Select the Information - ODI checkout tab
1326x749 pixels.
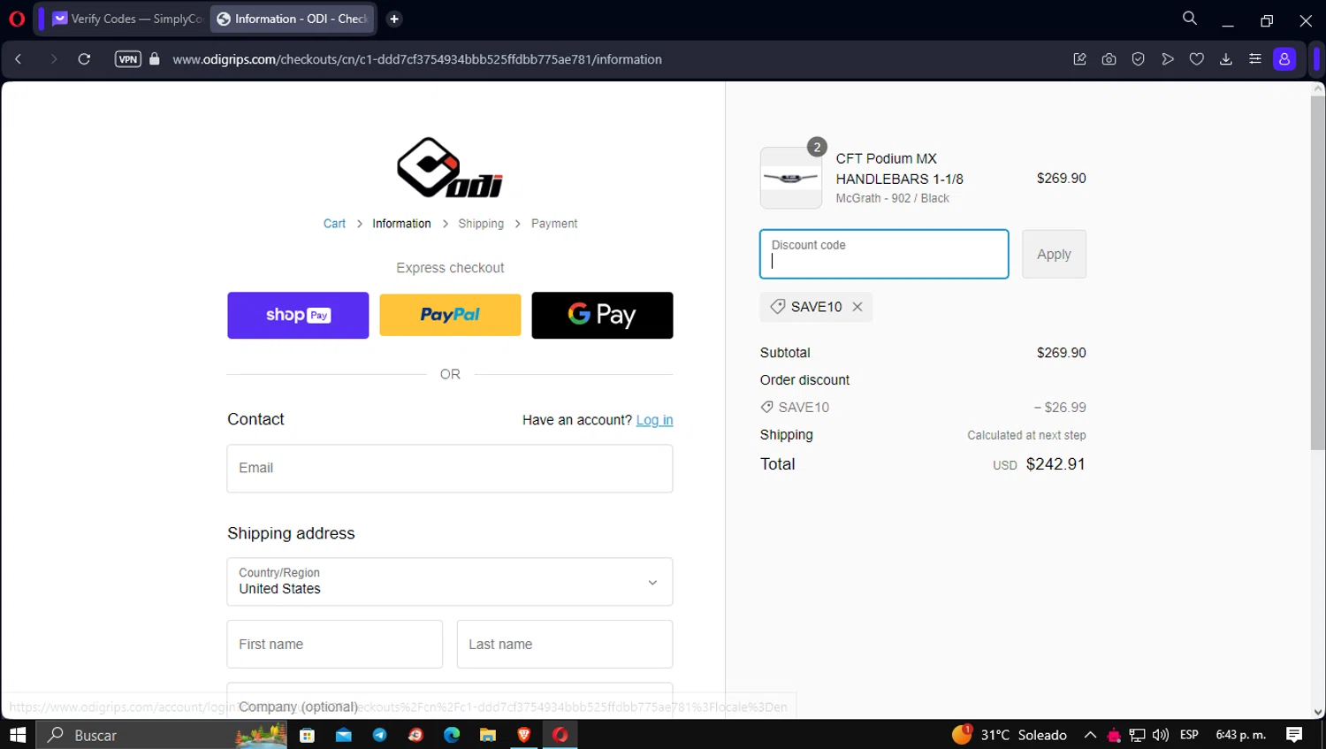point(293,19)
